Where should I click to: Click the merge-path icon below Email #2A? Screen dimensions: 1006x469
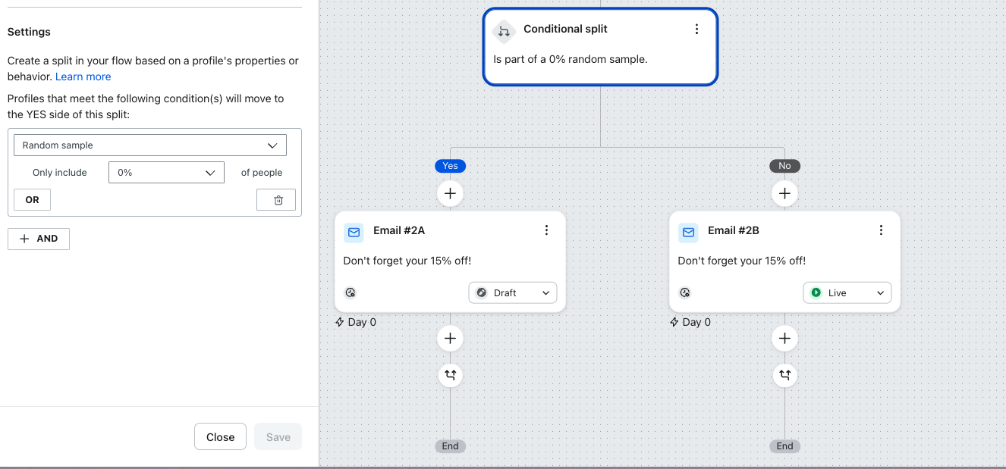[450, 374]
